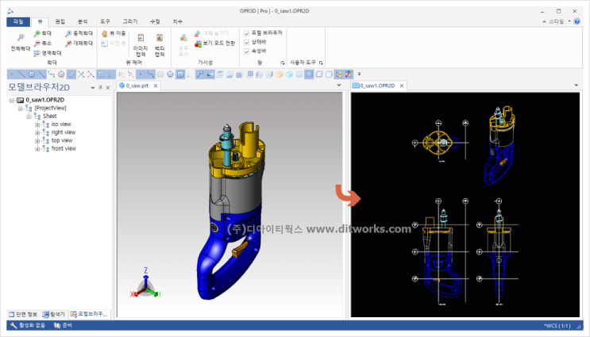The height and width of the screenshot is (337, 590).
Task: Switch to the 편집 ribbon tab
Action: pos(60,21)
